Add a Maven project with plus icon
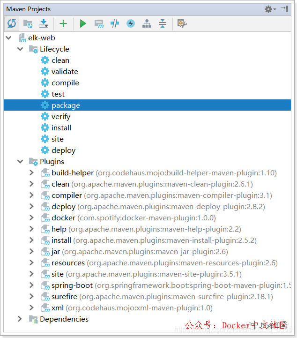 pyautogui.click(x=63, y=23)
